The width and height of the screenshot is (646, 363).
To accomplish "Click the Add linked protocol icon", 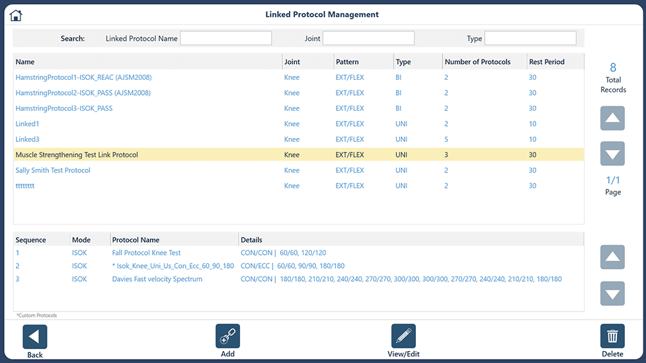I will 227,337.
